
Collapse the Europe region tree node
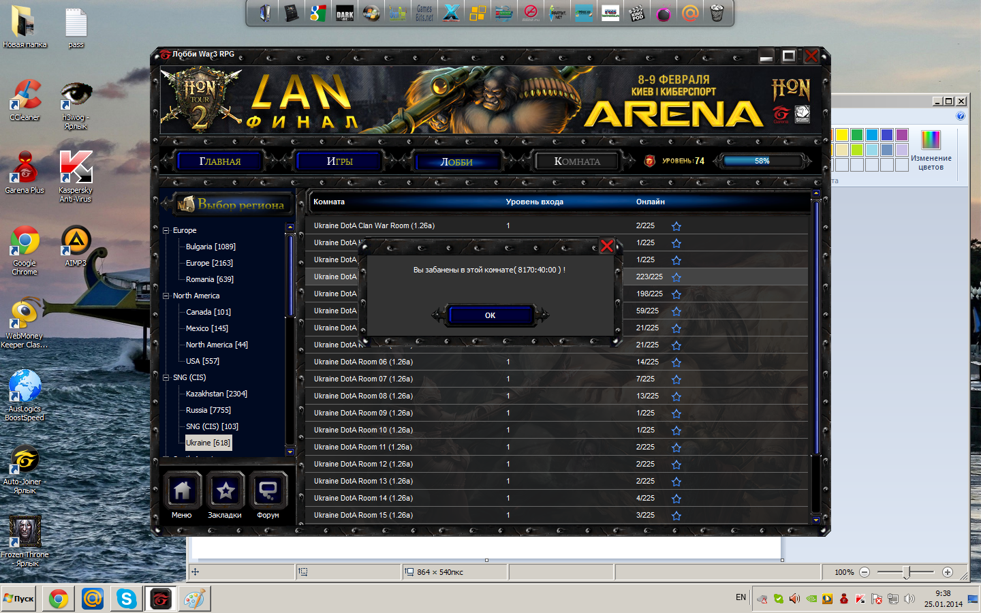click(x=166, y=230)
